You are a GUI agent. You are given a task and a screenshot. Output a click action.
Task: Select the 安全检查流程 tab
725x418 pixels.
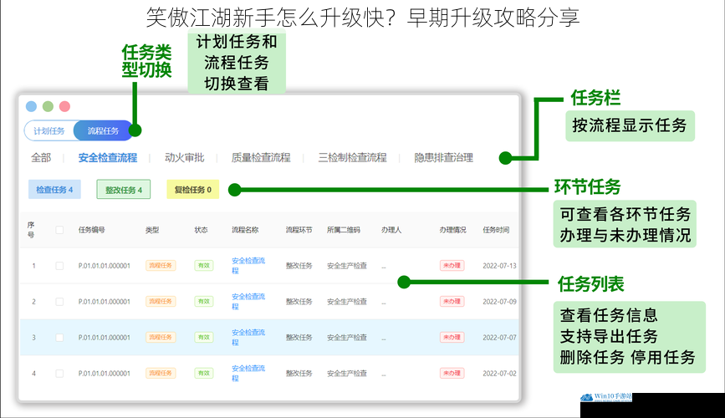point(108,158)
